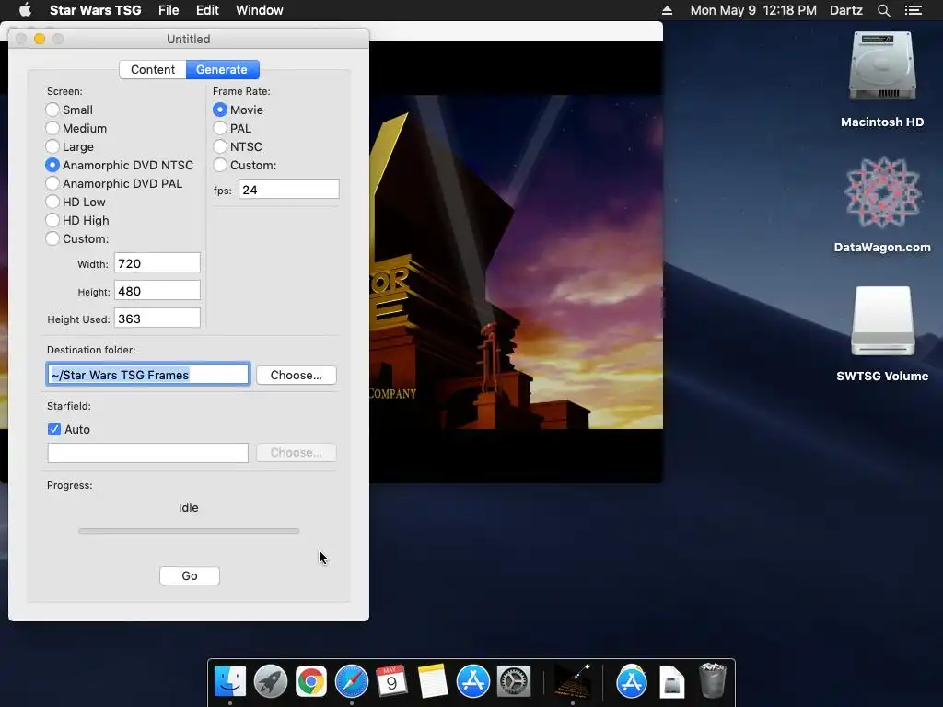
Task: Open Applications folder in Dock
Action: 631,682
